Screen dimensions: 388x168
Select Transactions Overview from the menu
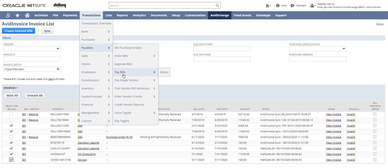click(96, 24)
